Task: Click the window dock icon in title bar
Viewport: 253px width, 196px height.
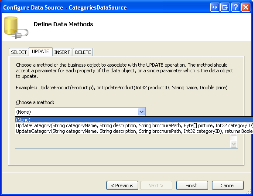Action: tap(225, 7)
